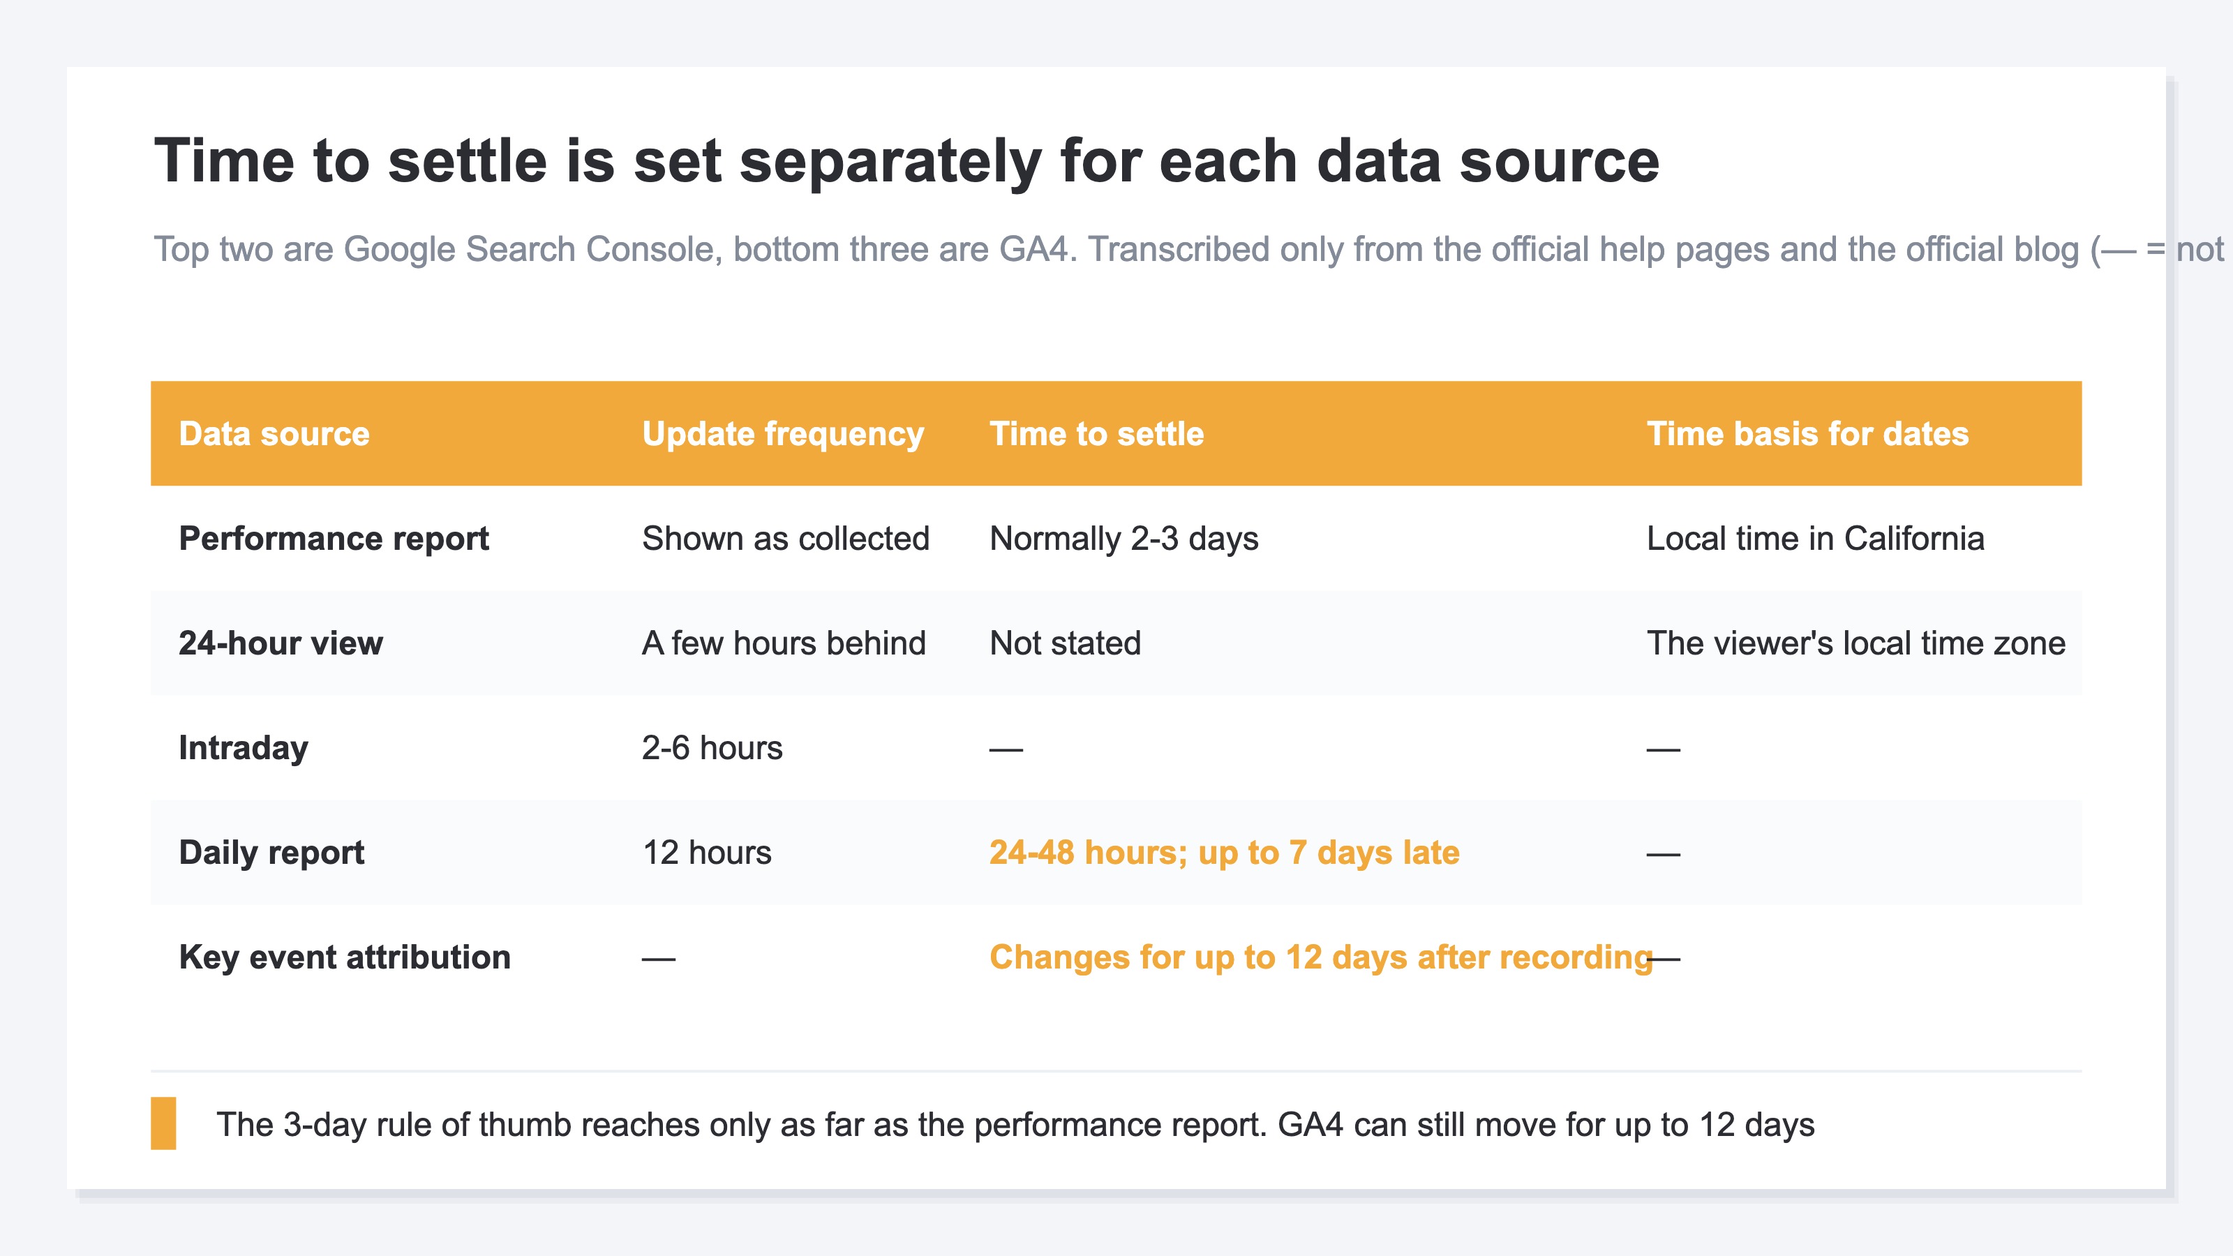The width and height of the screenshot is (2233, 1256).
Task: Select the 24-hour view row label
Action: [x=281, y=643]
